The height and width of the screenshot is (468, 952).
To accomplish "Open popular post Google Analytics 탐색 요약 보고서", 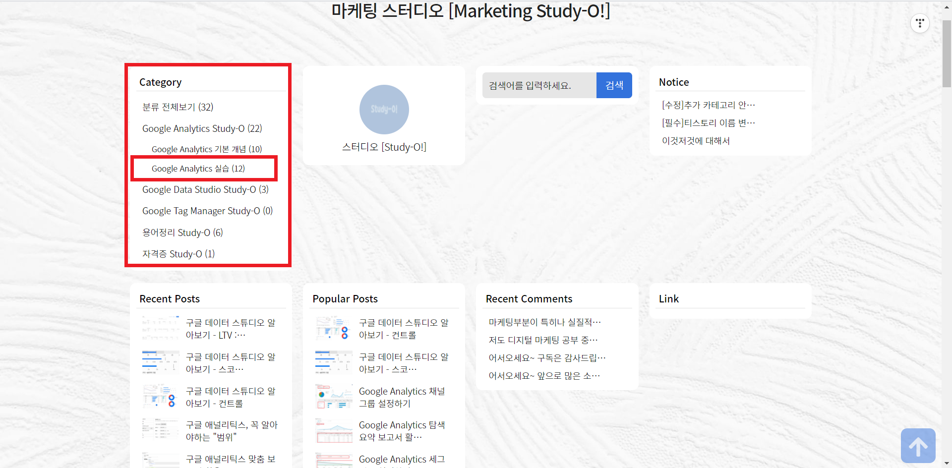I will point(402,431).
